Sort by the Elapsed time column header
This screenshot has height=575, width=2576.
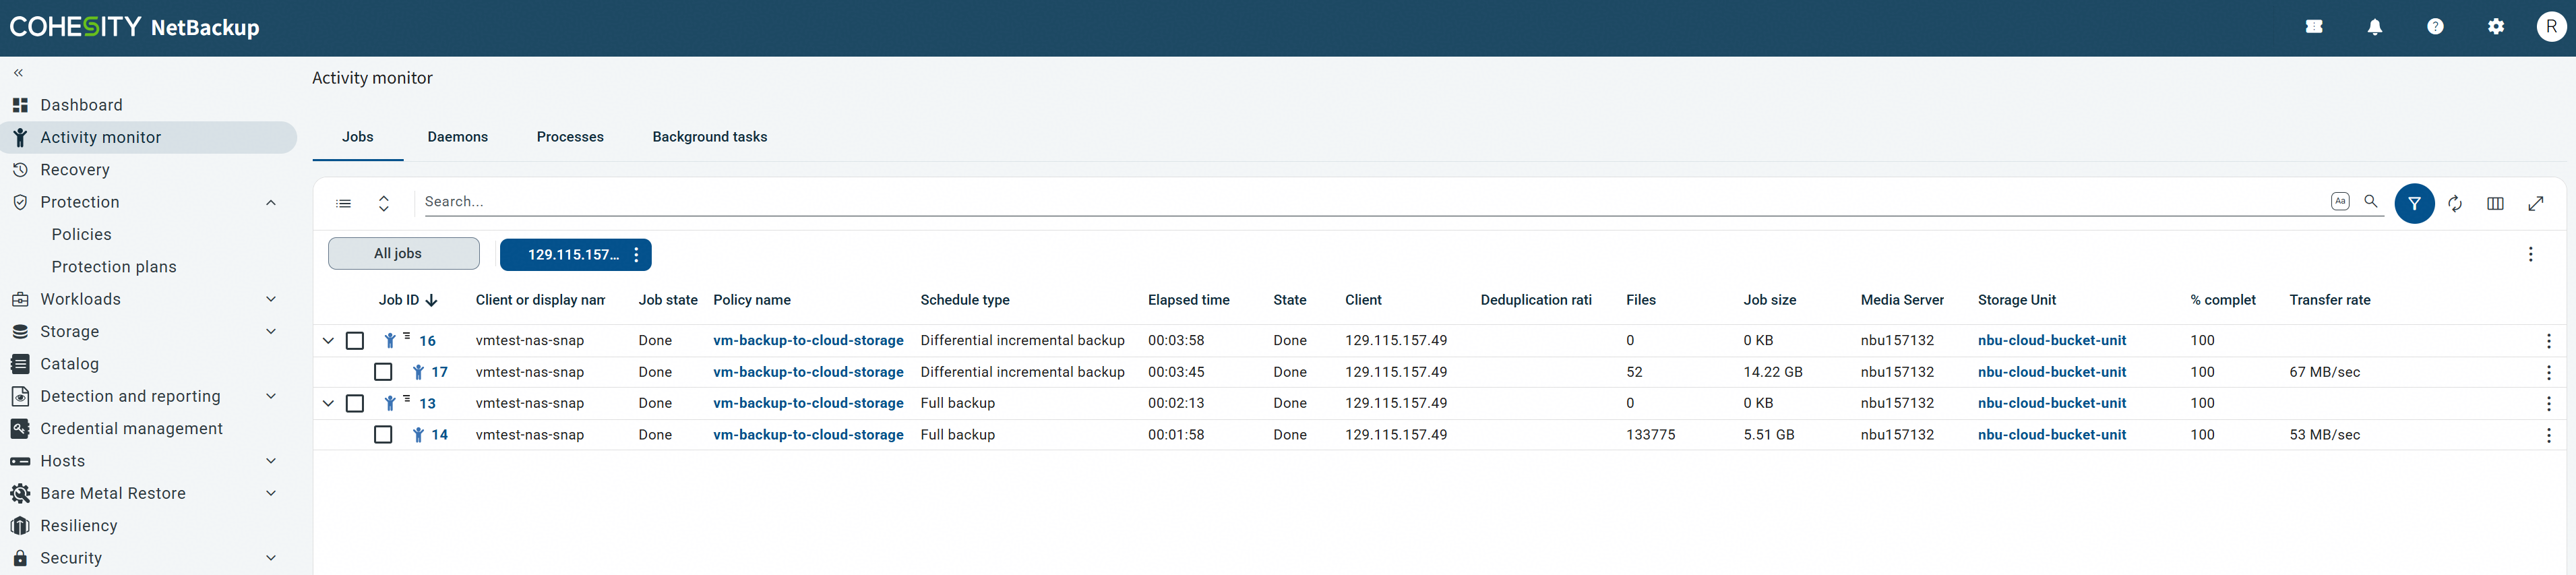point(1189,300)
